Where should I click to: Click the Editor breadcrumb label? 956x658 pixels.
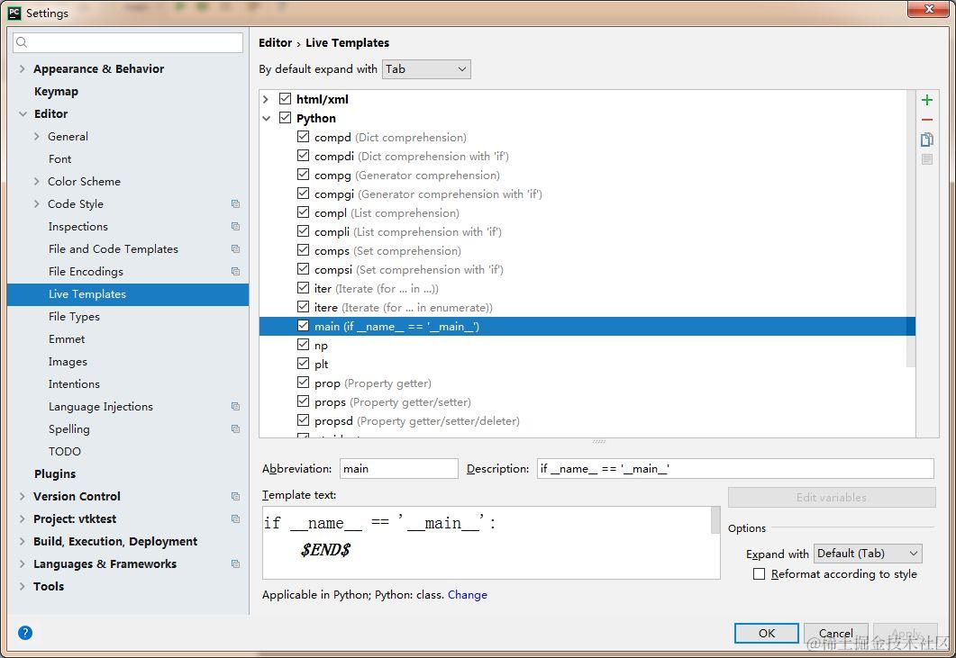(x=275, y=42)
